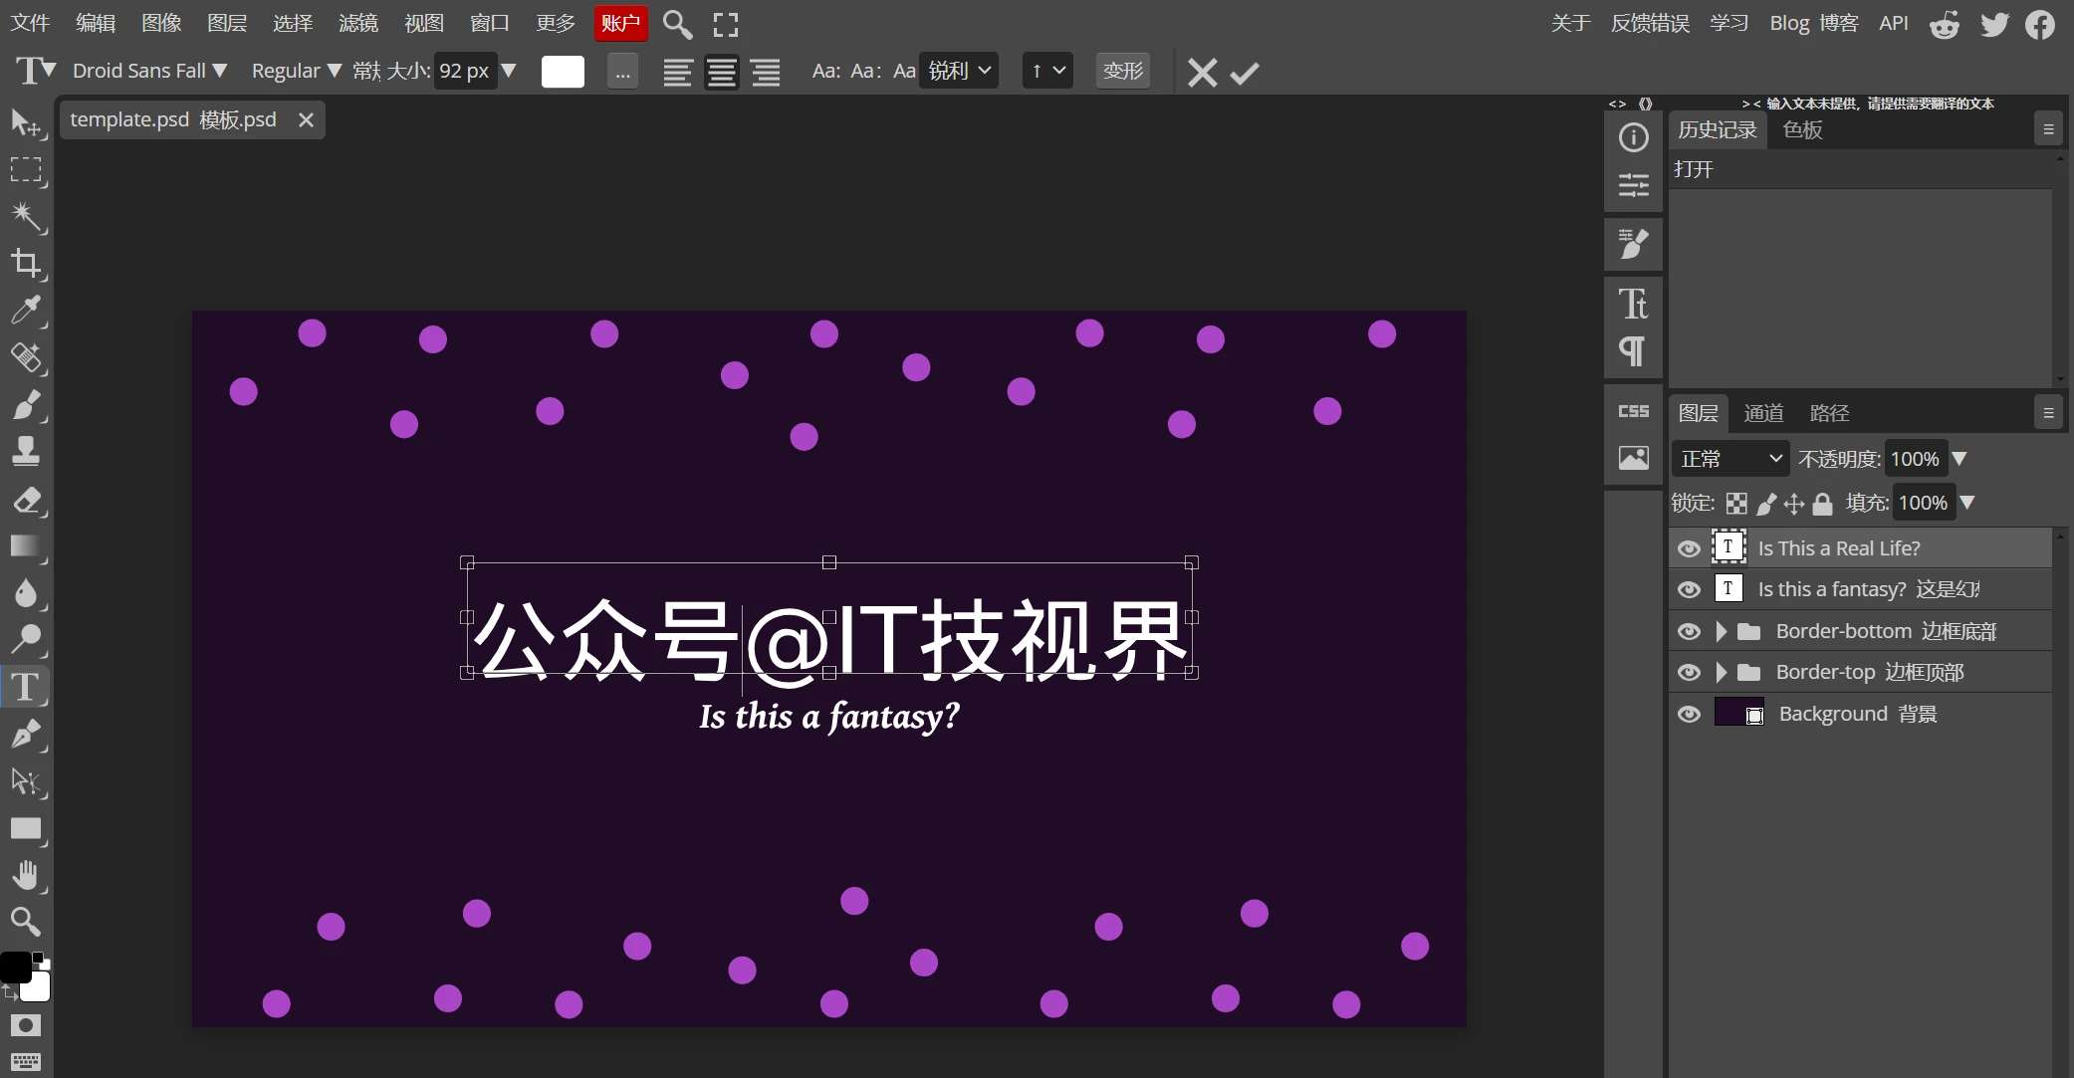2074x1078 pixels.
Task: Select the Rectangular Marquee tool
Action: [x=26, y=170]
